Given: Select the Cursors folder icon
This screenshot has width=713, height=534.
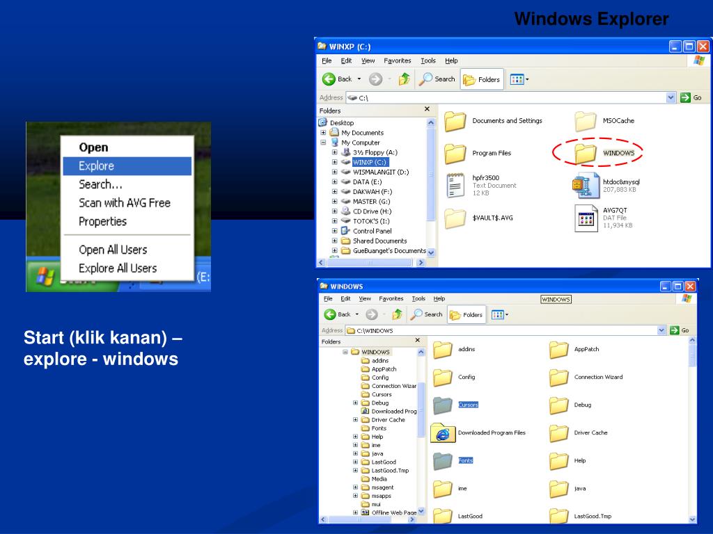Looking at the screenshot, I should click(442, 405).
